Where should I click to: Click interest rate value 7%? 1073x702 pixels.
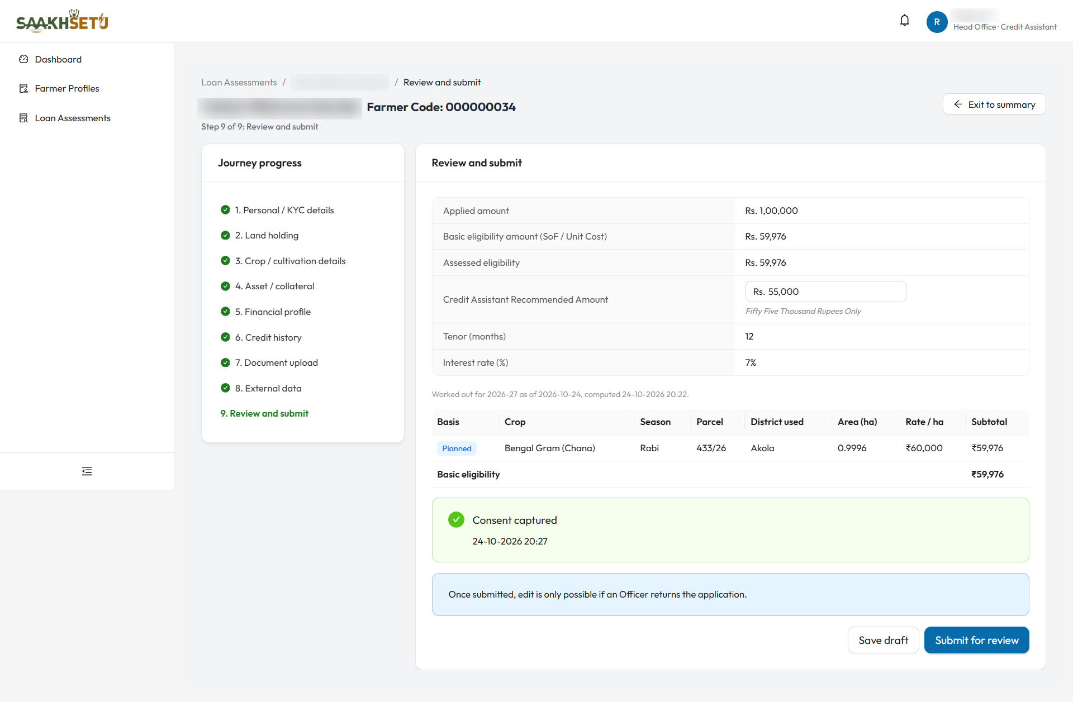coord(751,362)
